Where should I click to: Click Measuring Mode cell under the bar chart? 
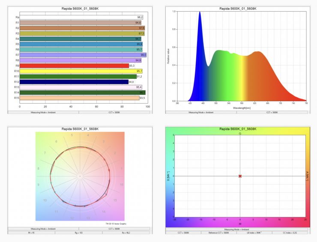tap(43, 112)
